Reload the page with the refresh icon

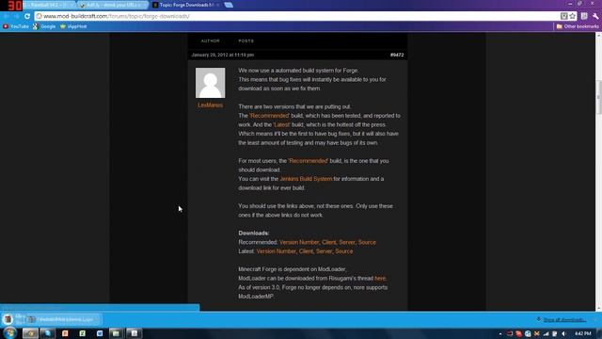(27, 16)
